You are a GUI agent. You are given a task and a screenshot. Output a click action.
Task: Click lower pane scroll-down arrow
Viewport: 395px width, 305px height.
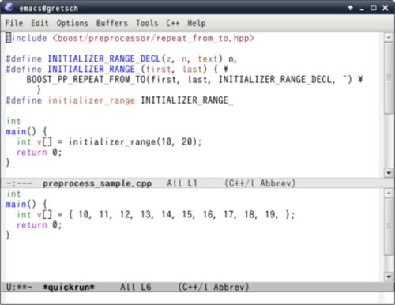pyautogui.click(x=389, y=277)
